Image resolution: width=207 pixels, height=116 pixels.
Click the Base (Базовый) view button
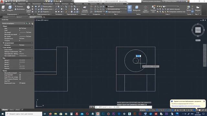(198, 8)
